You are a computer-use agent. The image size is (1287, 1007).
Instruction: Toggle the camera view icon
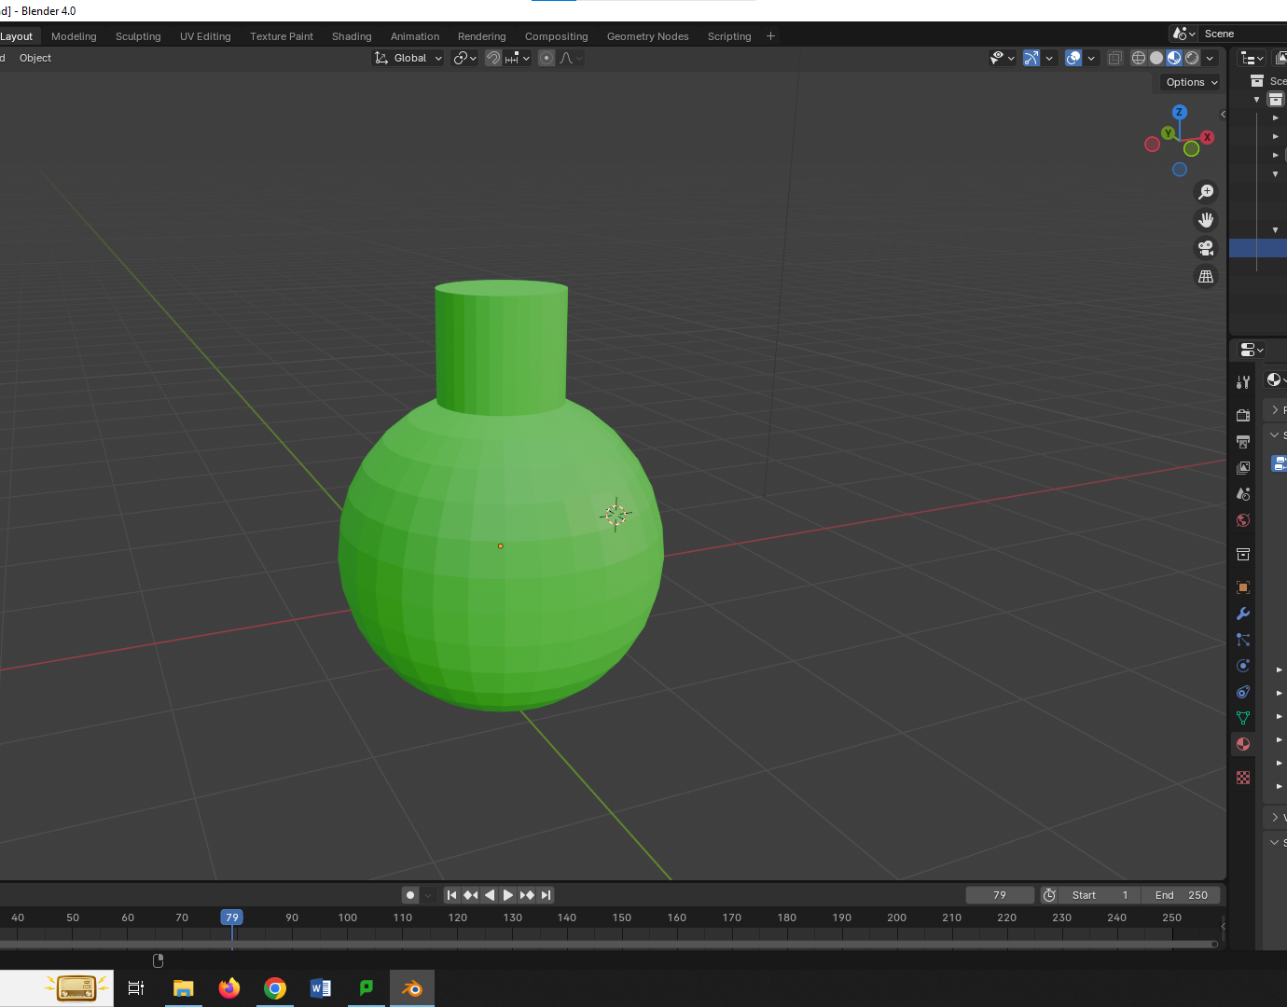coord(1206,248)
